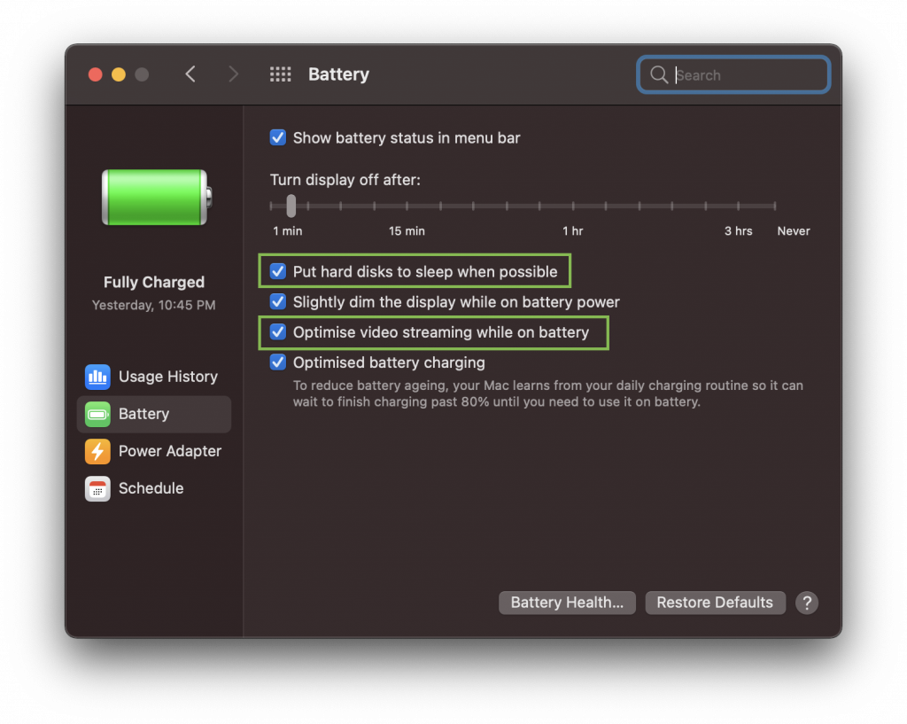This screenshot has width=907, height=724.
Task: Toggle Show battery status in menu bar
Action: point(278,137)
